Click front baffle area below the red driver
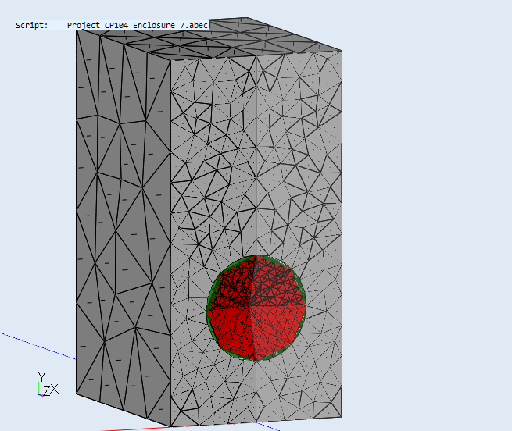This screenshot has width=512, height=431. [x=256, y=390]
